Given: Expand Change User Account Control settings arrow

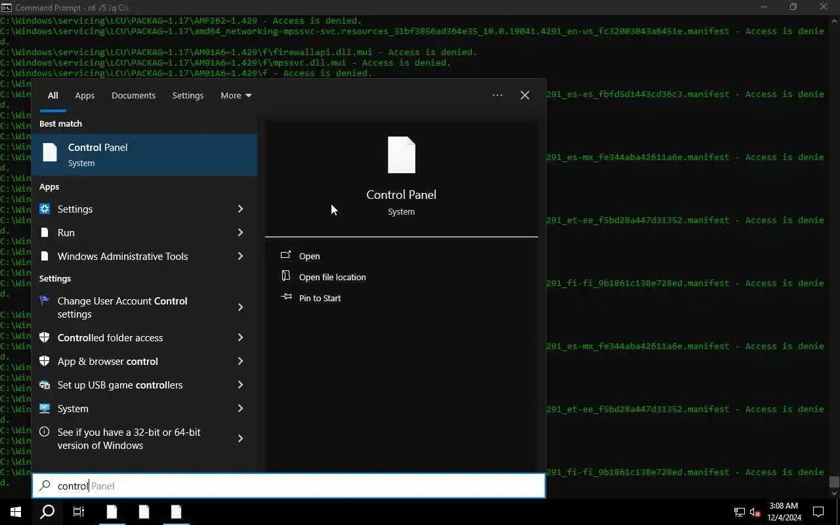Looking at the screenshot, I should click(240, 307).
